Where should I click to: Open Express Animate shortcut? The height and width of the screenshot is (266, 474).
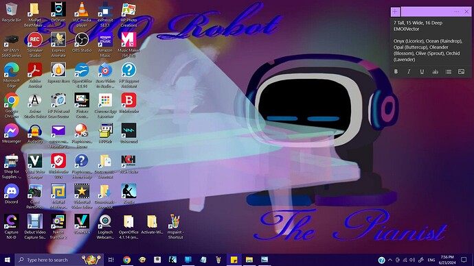(x=58, y=45)
